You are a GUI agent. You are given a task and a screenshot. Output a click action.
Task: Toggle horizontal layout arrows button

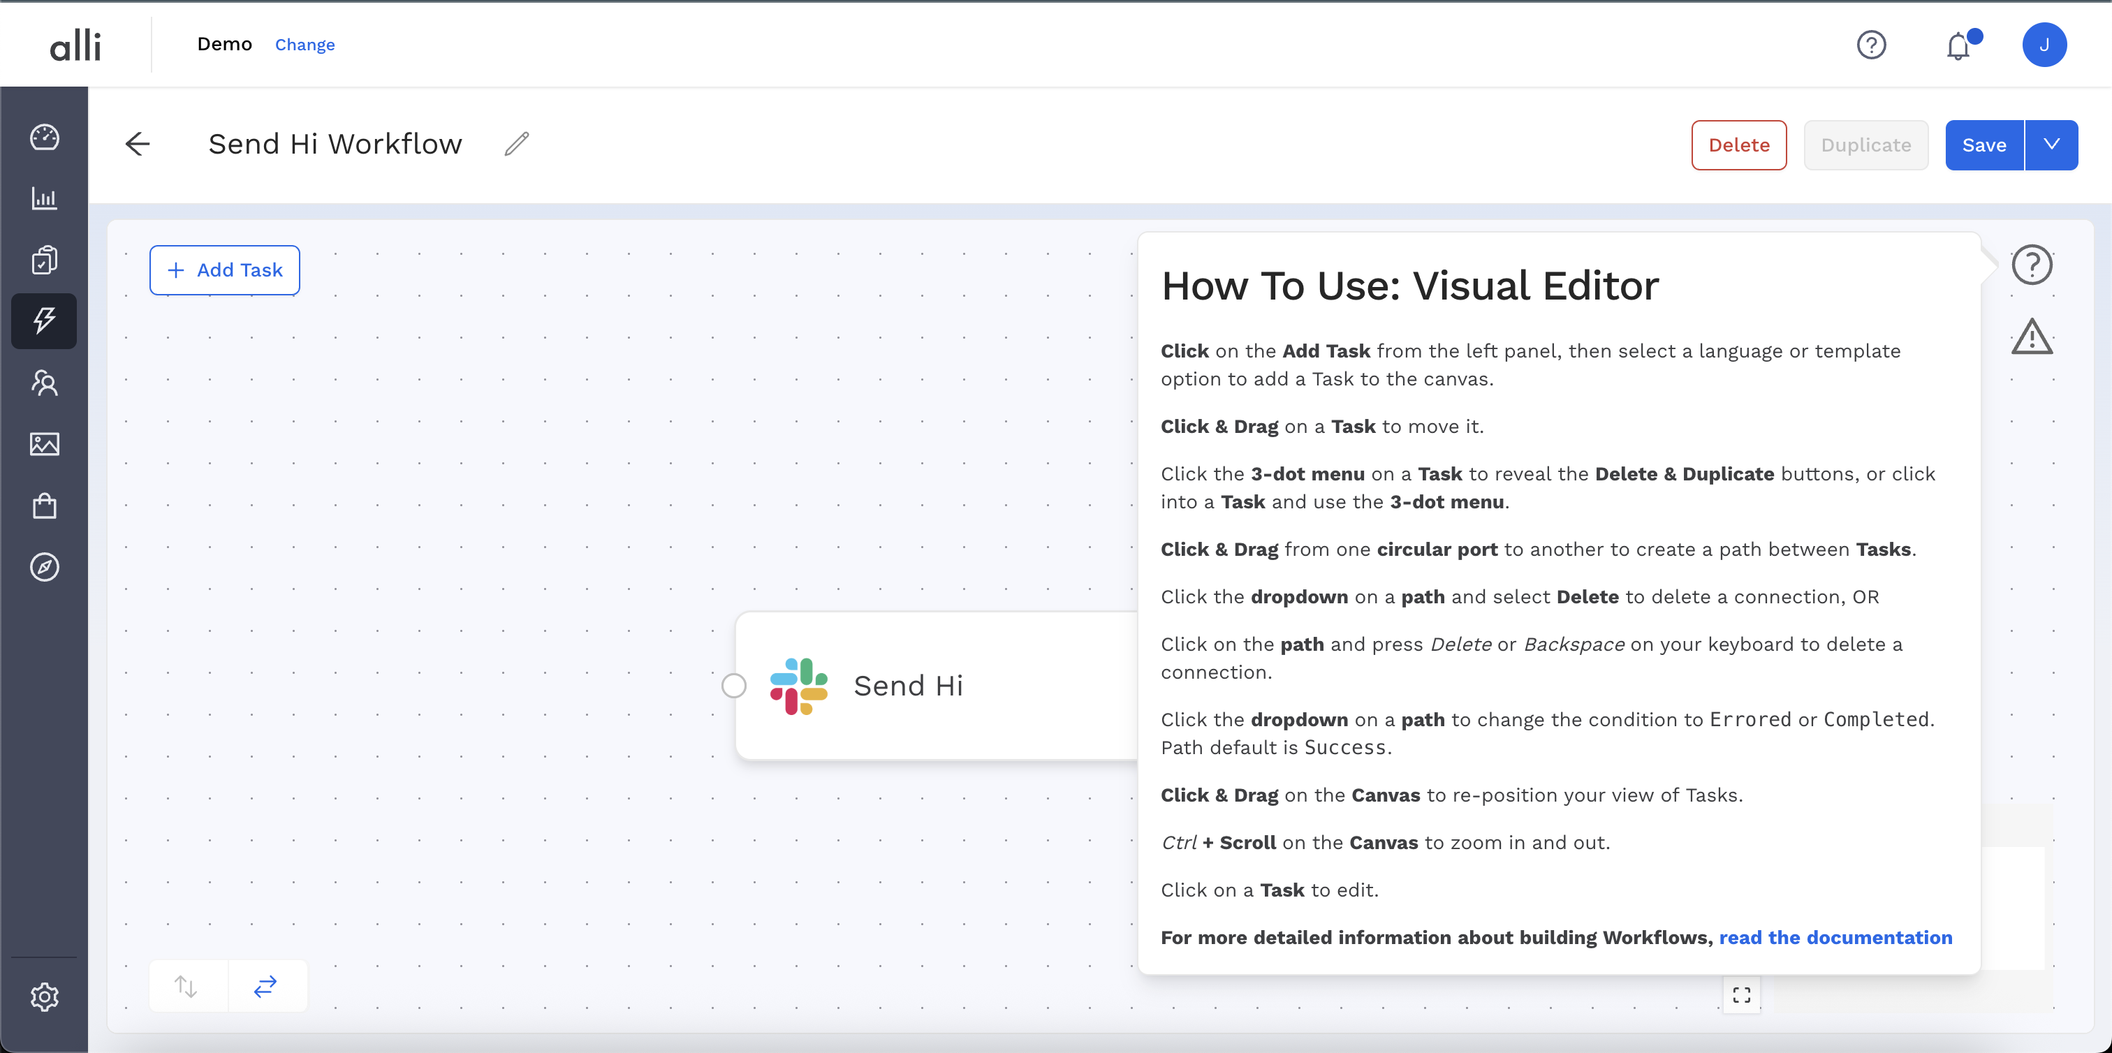click(x=265, y=986)
